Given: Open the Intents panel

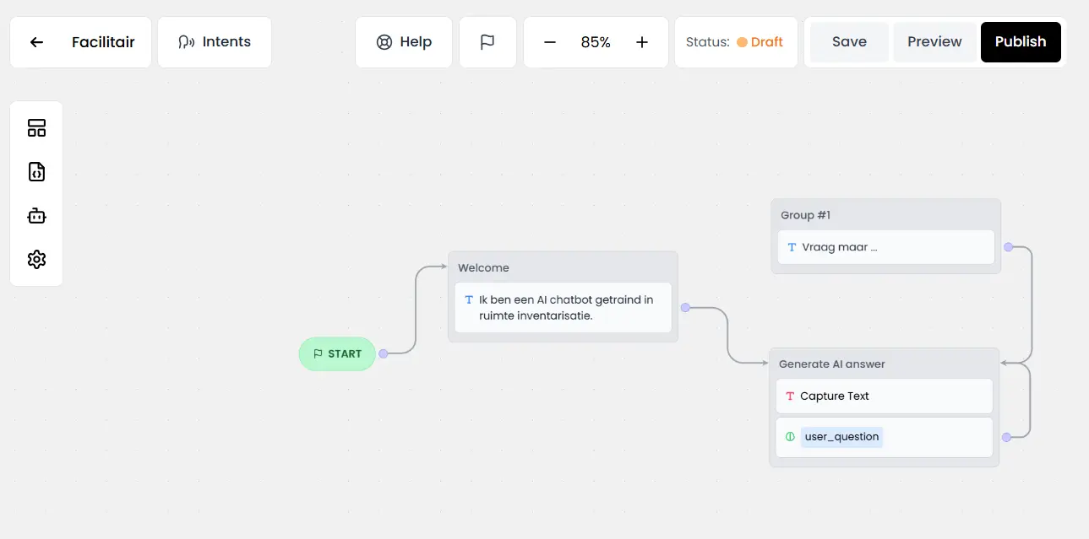Looking at the screenshot, I should (x=215, y=42).
